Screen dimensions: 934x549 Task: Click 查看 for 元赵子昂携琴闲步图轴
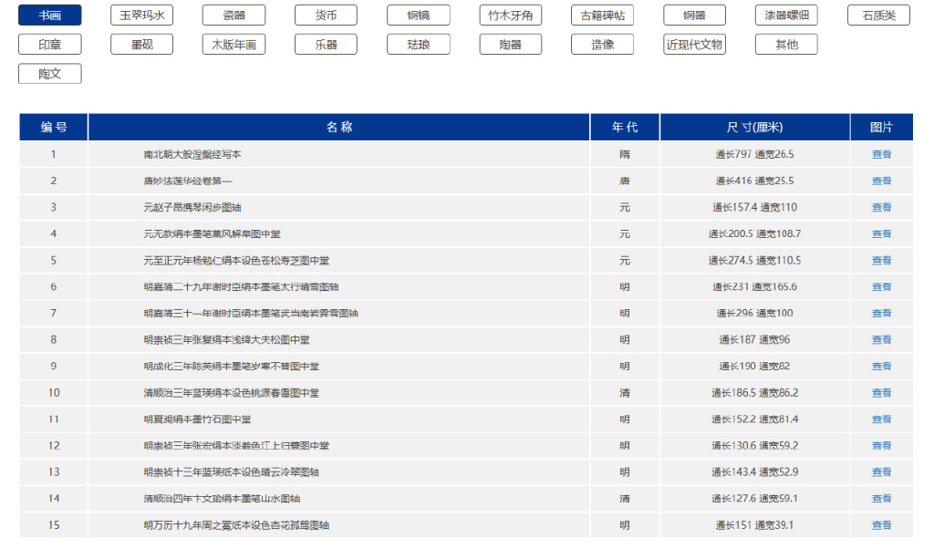(x=881, y=207)
